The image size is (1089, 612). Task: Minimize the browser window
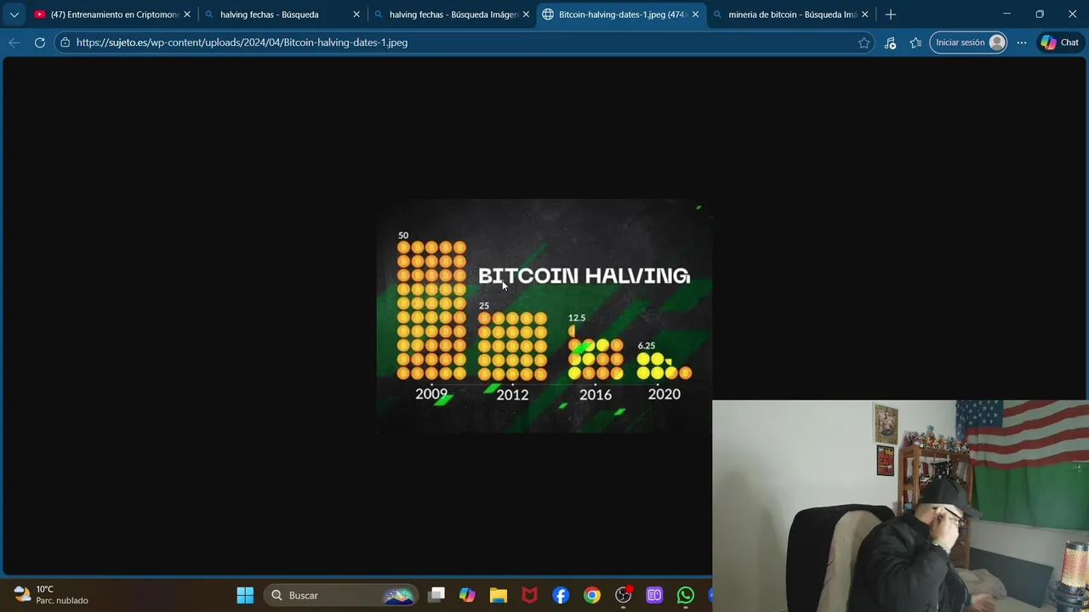coord(1006,14)
